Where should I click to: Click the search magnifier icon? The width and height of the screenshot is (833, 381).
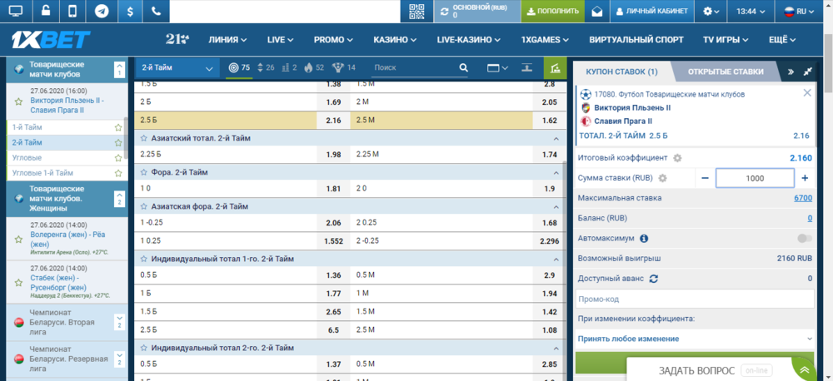[463, 68]
